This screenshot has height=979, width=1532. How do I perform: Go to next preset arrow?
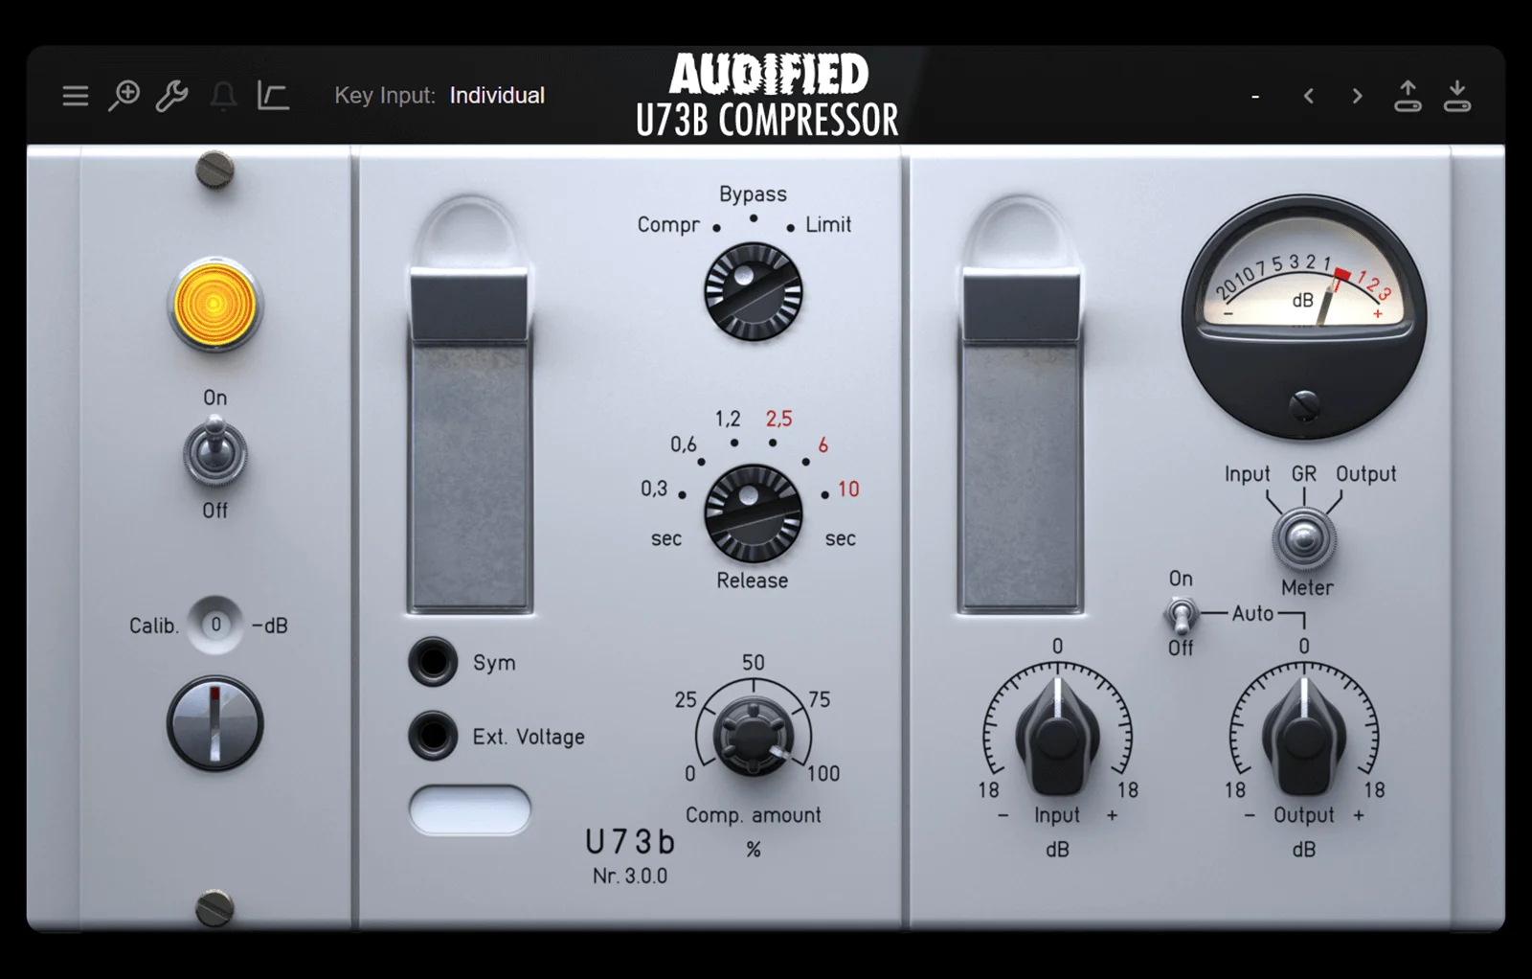[1357, 96]
